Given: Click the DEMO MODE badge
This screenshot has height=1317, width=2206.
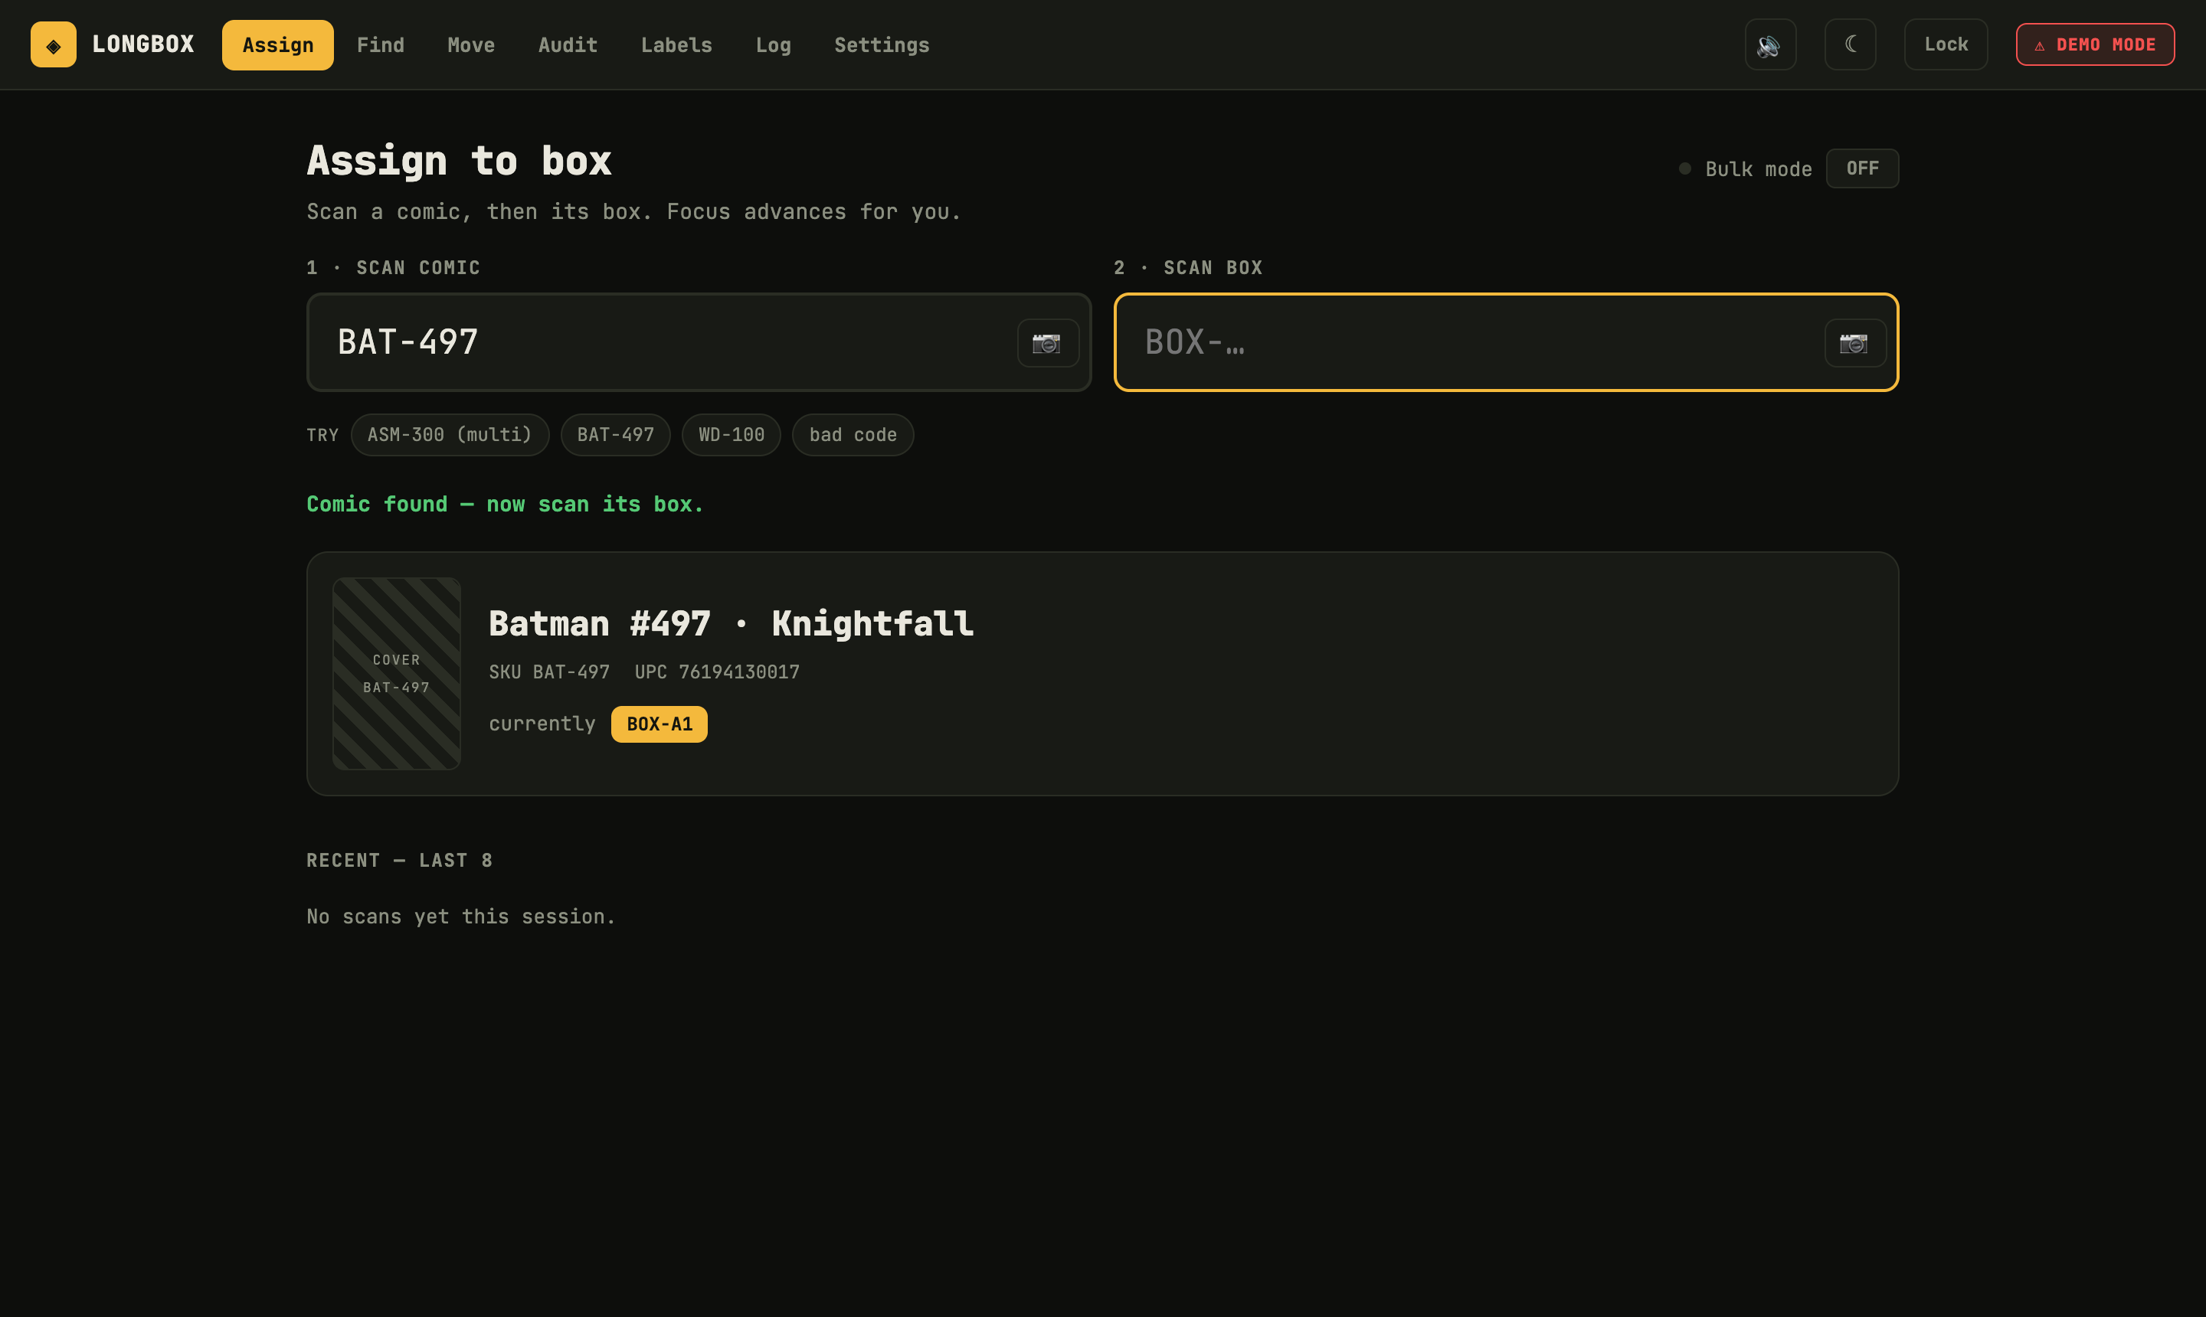Looking at the screenshot, I should tap(2095, 44).
